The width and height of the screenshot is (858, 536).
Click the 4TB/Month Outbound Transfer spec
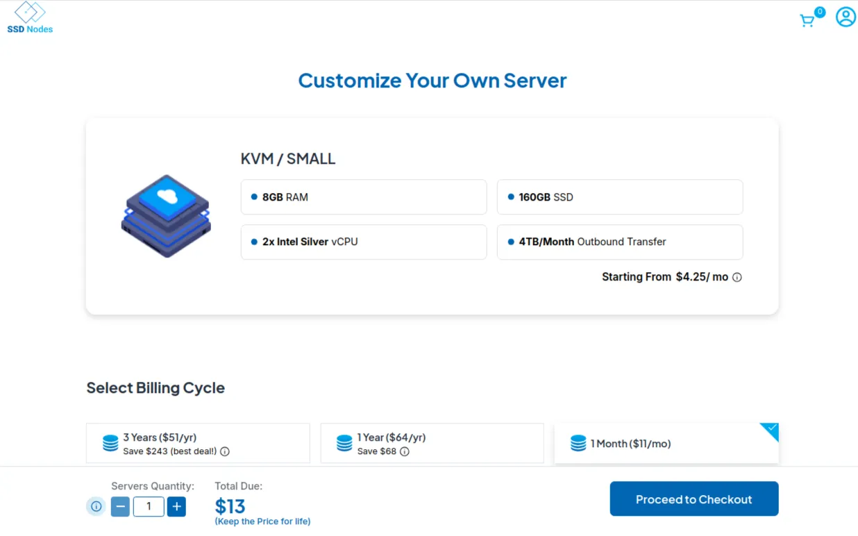tap(620, 242)
